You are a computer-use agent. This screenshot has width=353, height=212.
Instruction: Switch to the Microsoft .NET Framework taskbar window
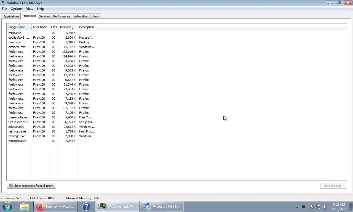162,206
